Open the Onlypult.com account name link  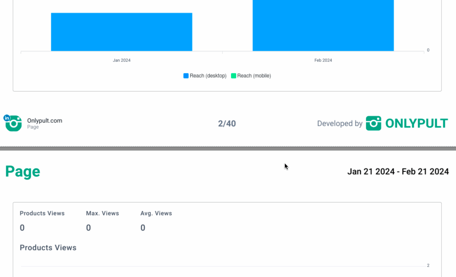coord(45,121)
